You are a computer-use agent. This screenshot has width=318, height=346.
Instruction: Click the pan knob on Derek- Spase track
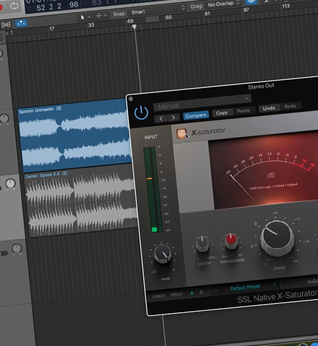pyautogui.click(x=11, y=184)
